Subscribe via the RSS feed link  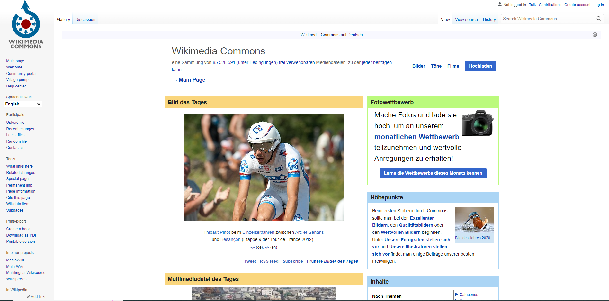269,261
